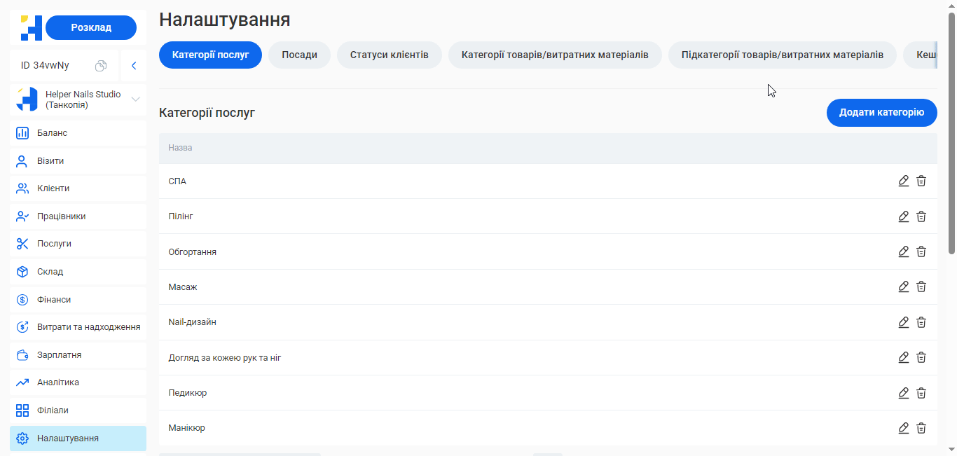Viewport: 957px width, 456px height.
Task: Delete the Масаж category
Action: pos(921,286)
